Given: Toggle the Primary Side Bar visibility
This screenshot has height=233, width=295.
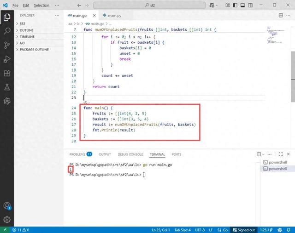Looking at the screenshot, I should click(235, 5).
